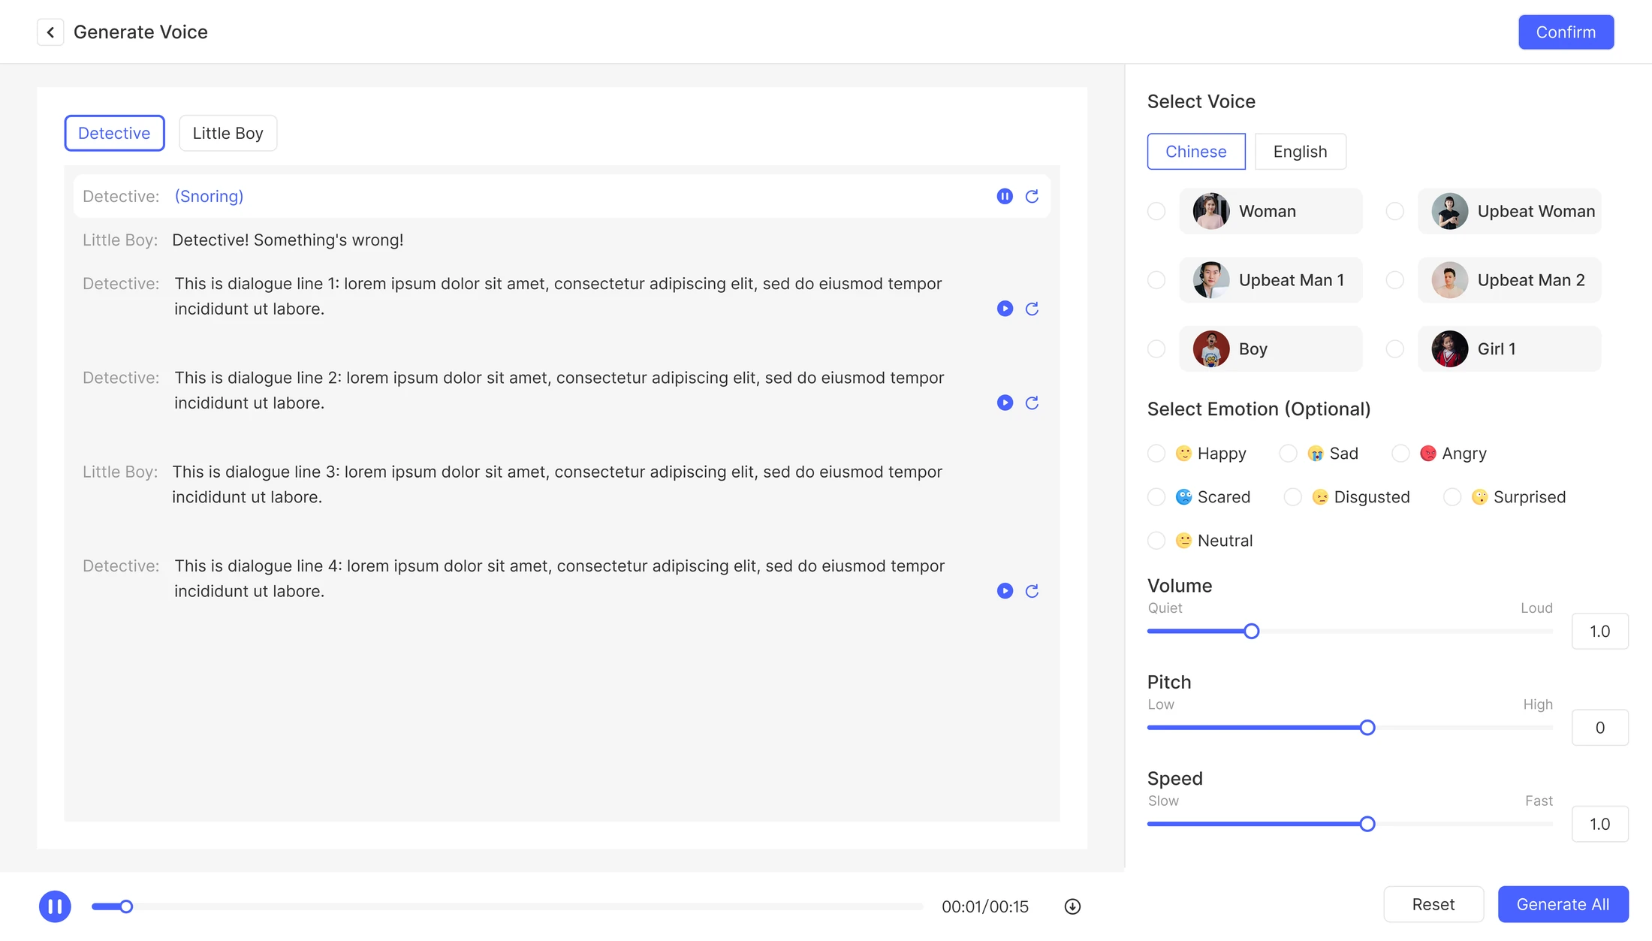Viewport: 1652px width, 941px height.
Task: Choose the Sad emotion radio button
Action: coord(1288,454)
